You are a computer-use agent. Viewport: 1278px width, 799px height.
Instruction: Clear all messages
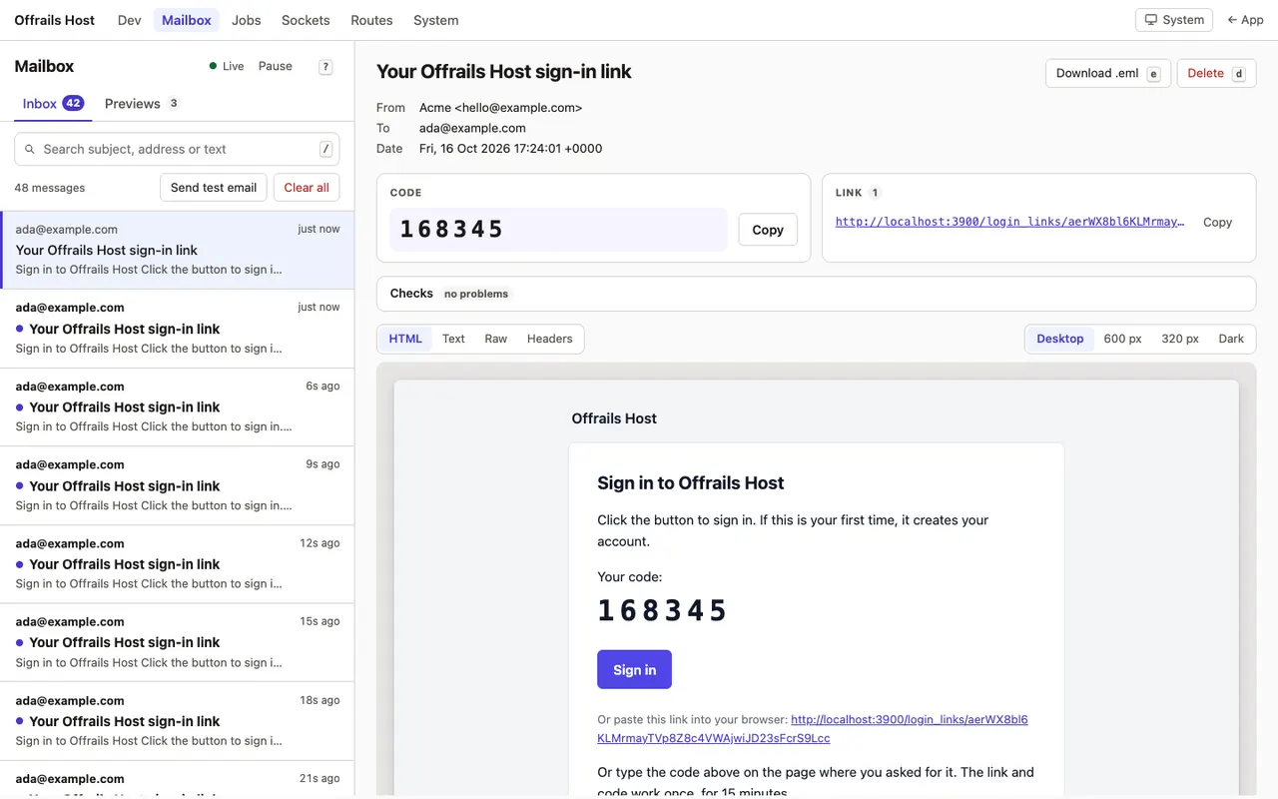[x=307, y=187]
